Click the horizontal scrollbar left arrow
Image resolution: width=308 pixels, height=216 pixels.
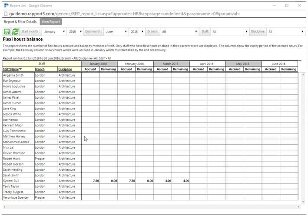[x=5, y=207]
